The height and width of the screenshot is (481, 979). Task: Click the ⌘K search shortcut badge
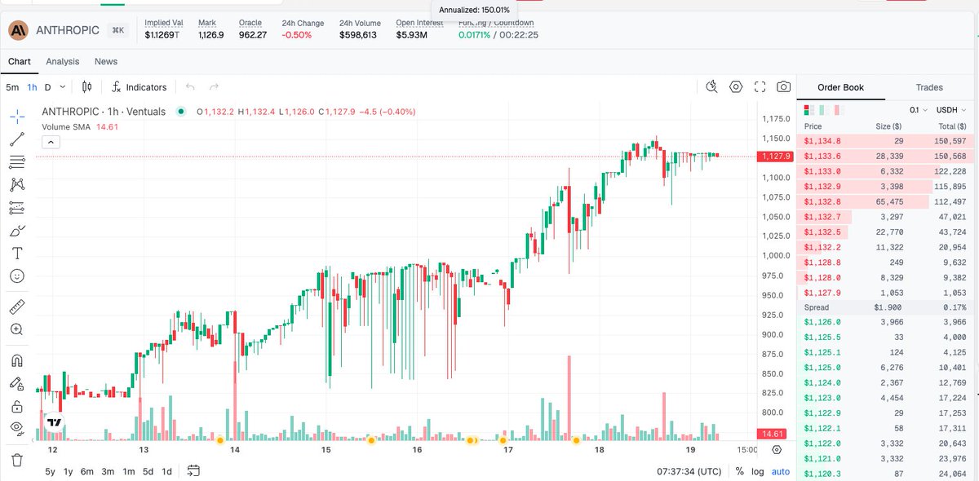point(119,30)
